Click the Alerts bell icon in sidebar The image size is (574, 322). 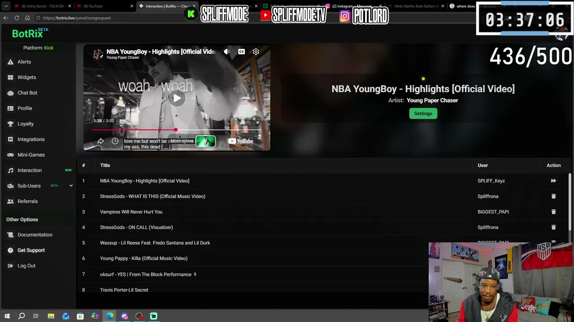coord(10,62)
